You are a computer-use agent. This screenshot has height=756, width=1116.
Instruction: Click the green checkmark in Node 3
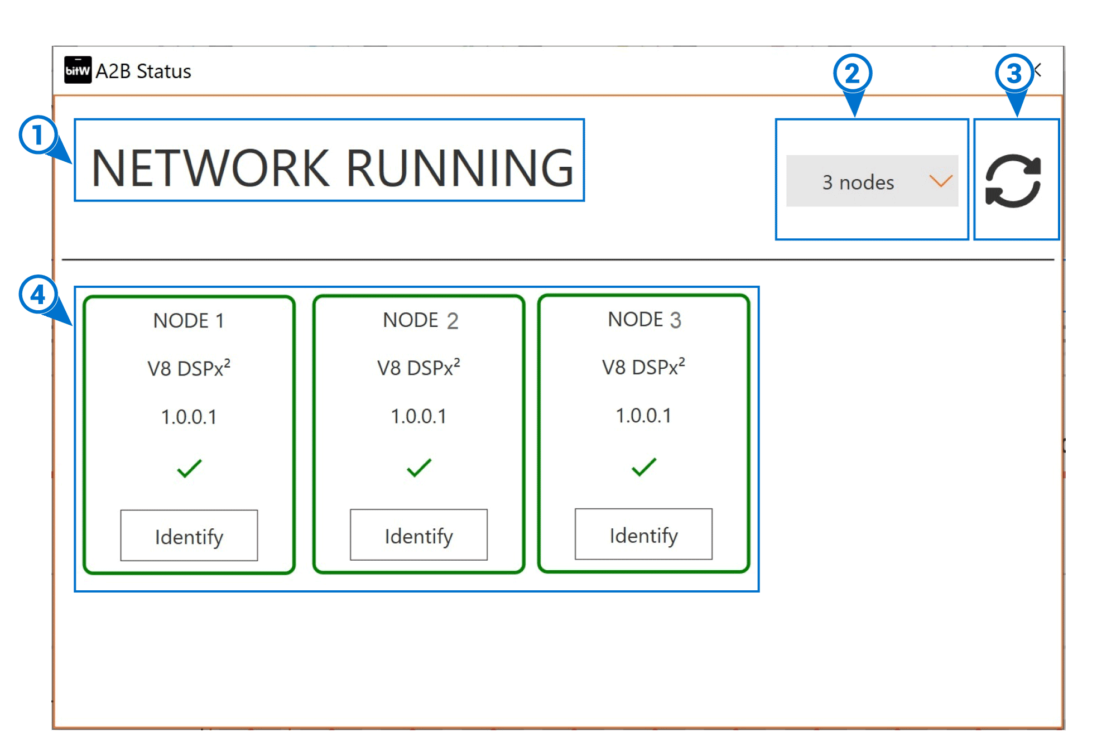coord(643,466)
